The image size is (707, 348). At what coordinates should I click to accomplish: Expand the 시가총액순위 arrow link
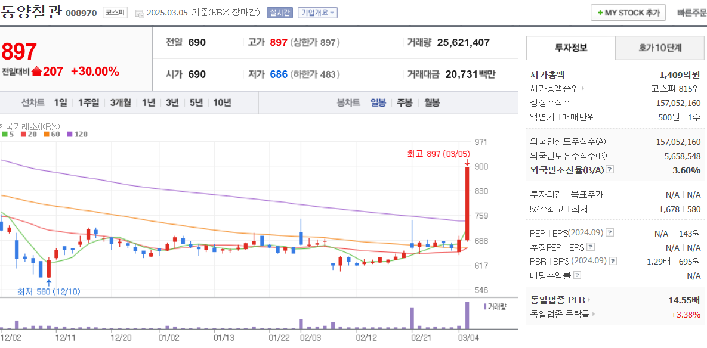pyautogui.click(x=583, y=89)
